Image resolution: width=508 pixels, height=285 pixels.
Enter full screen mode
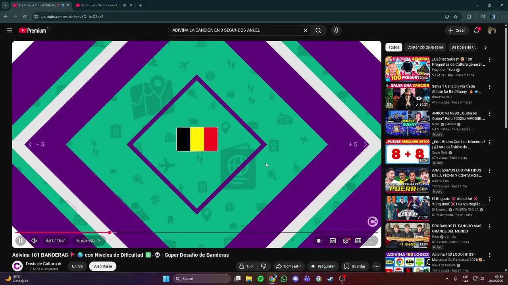pyautogui.click(x=371, y=241)
